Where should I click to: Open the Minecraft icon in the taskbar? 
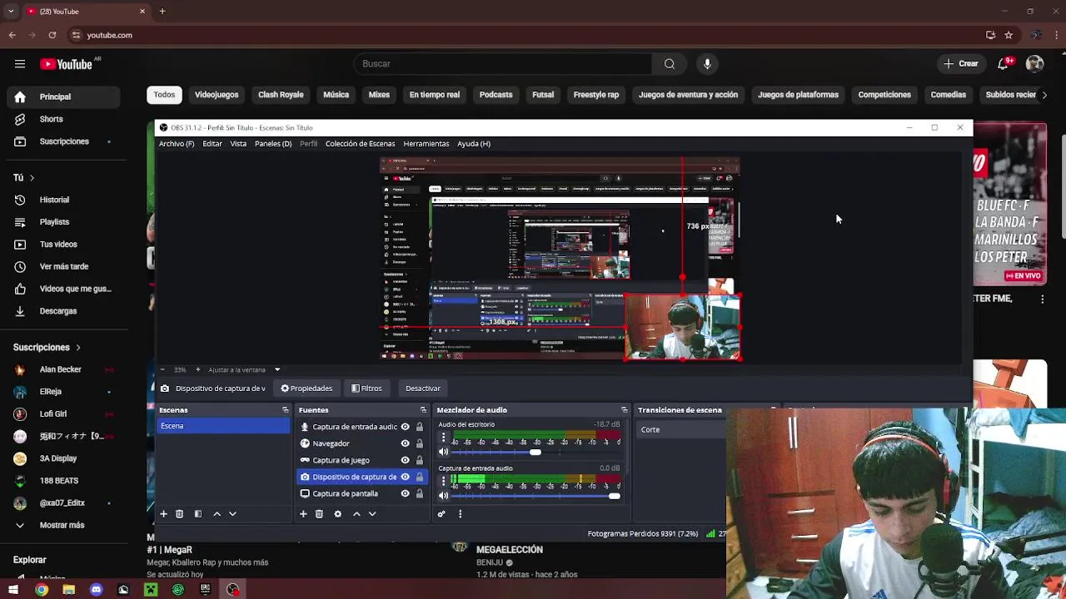[151, 590]
